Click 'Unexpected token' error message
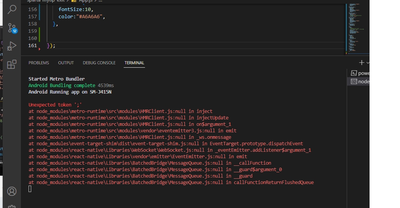Viewport: 400px width, 208px height. 55,105
